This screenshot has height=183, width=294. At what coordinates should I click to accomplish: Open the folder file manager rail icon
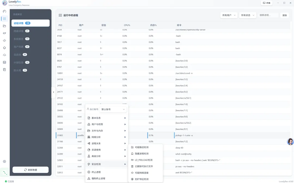click(4, 26)
